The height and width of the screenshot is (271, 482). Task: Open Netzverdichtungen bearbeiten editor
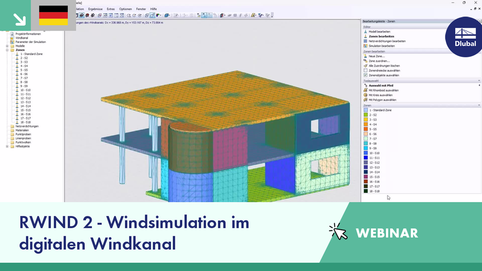pyautogui.click(x=387, y=41)
